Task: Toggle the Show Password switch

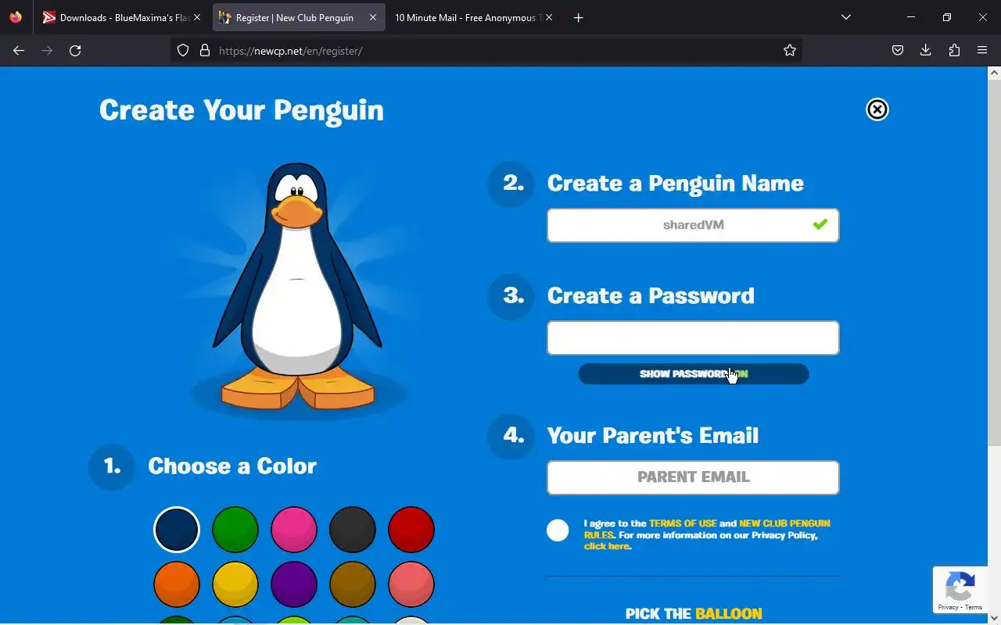Action: click(x=693, y=374)
